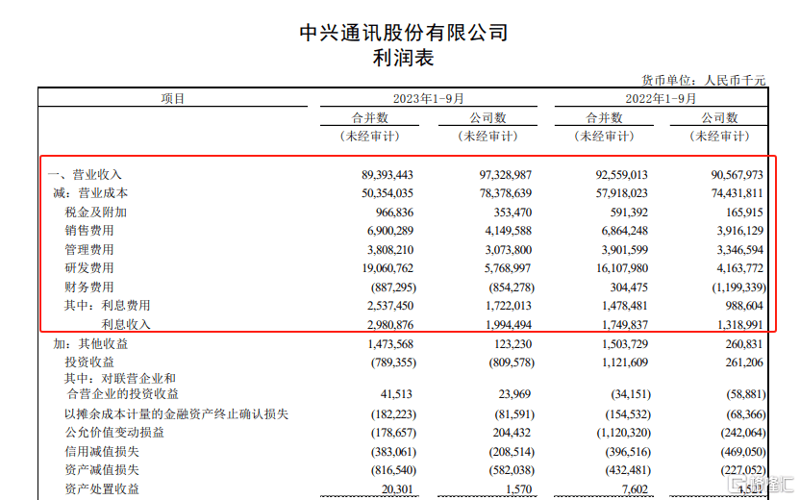Click the value 57,918,023
Image resolution: width=800 pixels, height=500 pixels.
click(x=621, y=193)
